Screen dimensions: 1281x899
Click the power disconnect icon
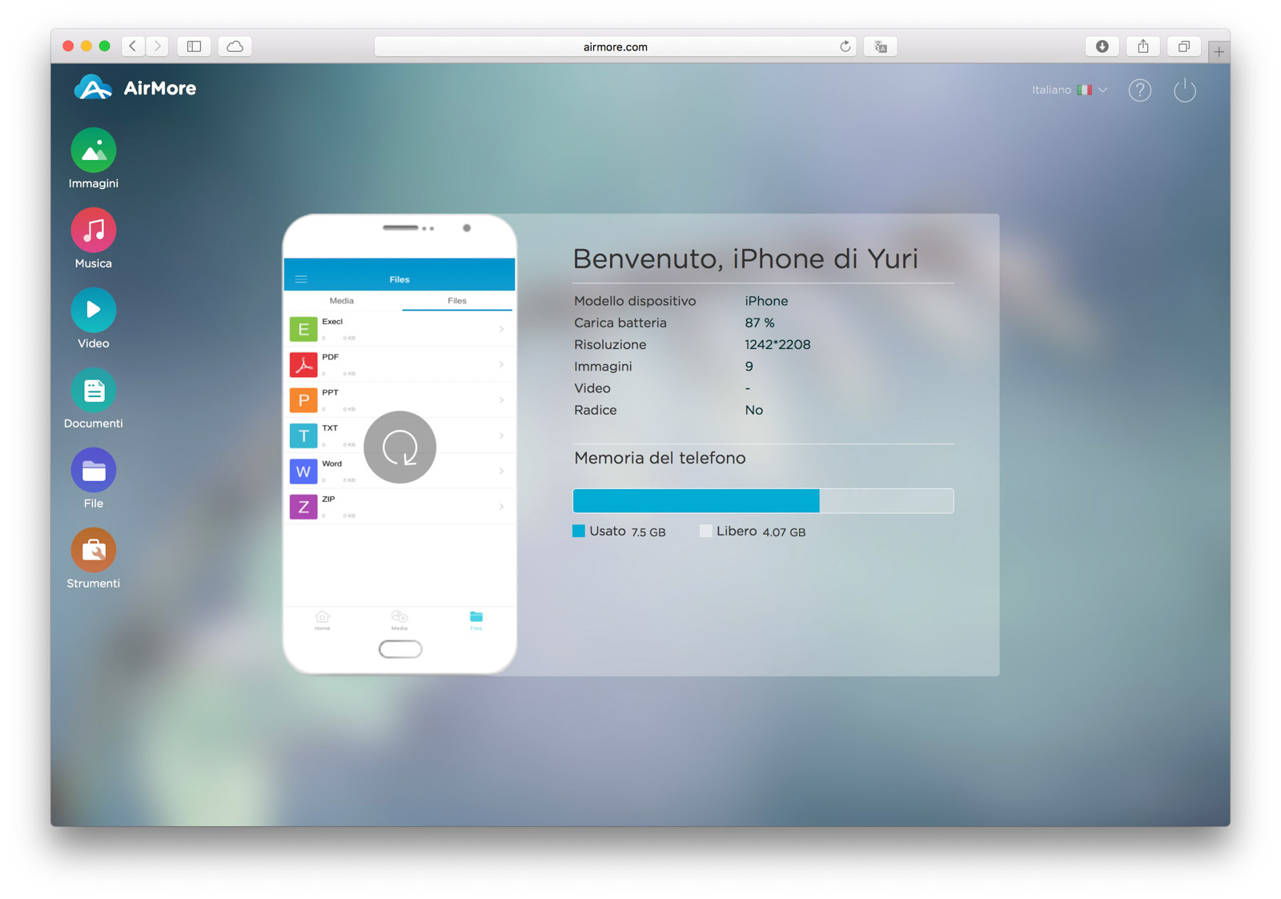[1185, 90]
